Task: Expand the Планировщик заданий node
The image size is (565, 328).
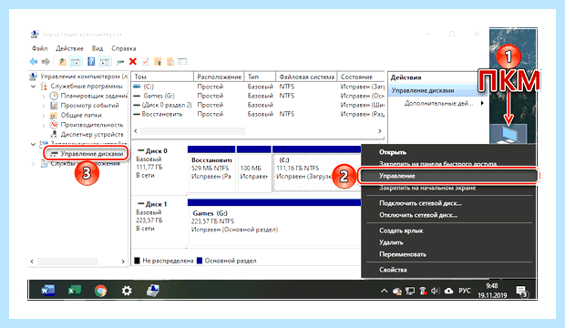Action: tap(43, 96)
